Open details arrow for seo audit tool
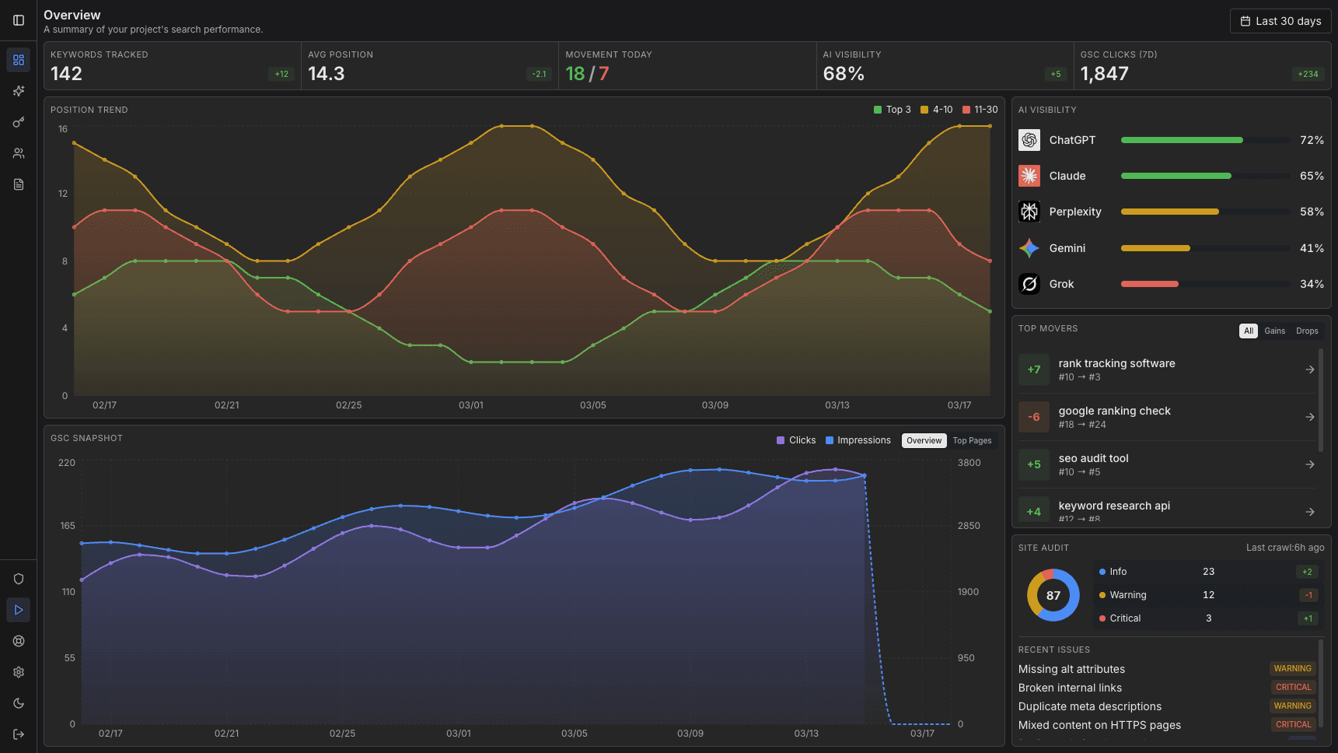Viewport: 1338px width, 753px height. coord(1310,464)
